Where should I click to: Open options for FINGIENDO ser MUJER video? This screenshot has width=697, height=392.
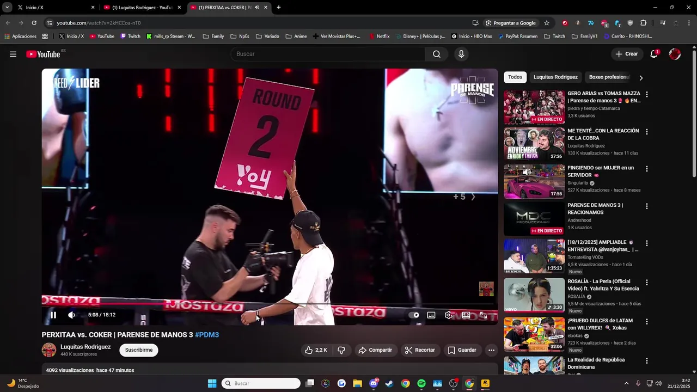pos(647,169)
